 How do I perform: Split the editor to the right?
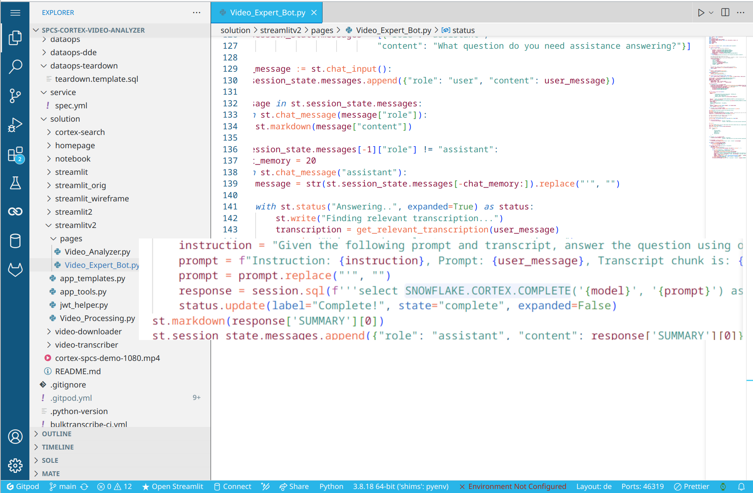point(725,12)
